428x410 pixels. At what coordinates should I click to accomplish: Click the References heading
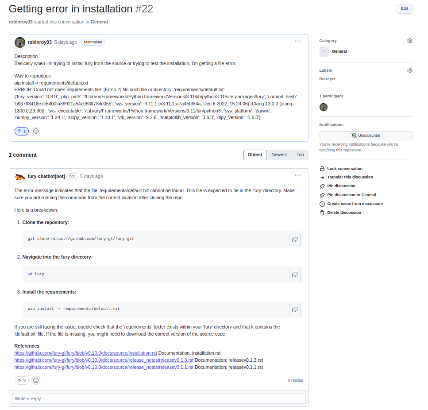pyautogui.click(x=27, y=346)
